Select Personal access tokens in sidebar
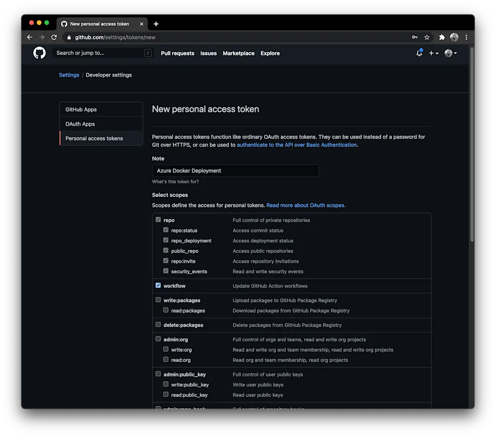The image size is (496, 437). (x=101, y=139)
